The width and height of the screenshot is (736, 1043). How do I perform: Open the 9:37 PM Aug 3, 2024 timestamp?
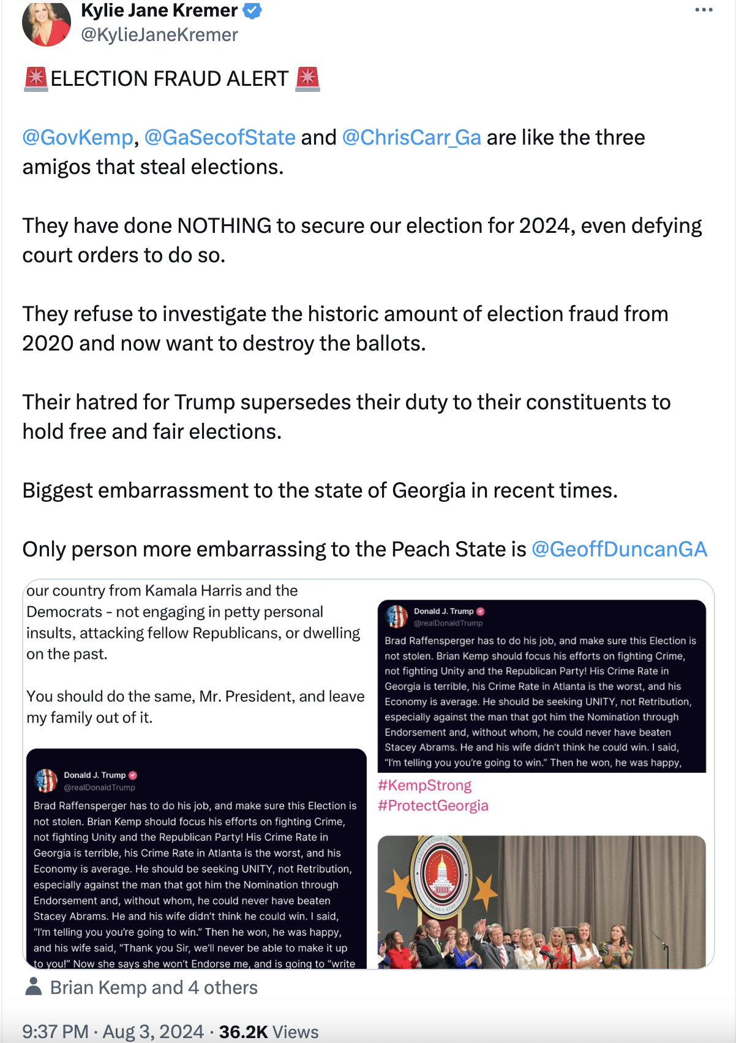coord(113,1031)
